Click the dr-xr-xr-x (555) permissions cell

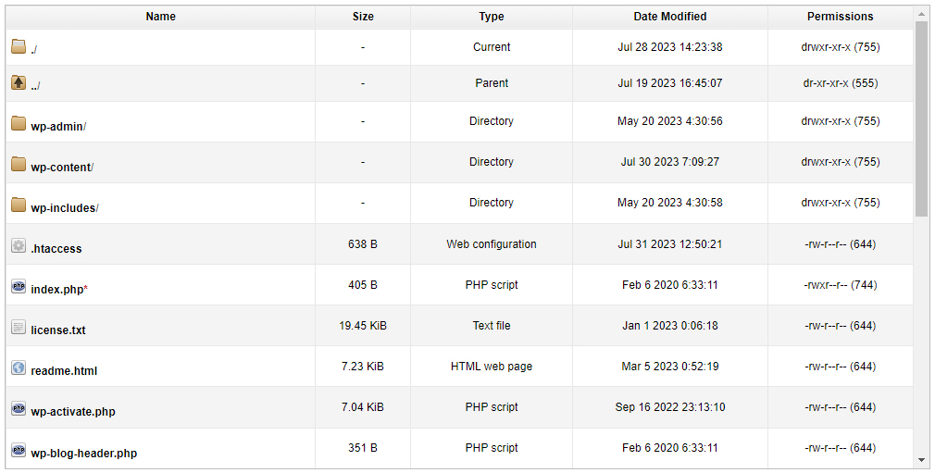tap(840, 83)
